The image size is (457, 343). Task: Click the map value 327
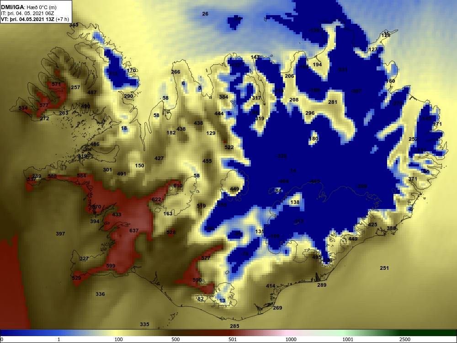84,259
